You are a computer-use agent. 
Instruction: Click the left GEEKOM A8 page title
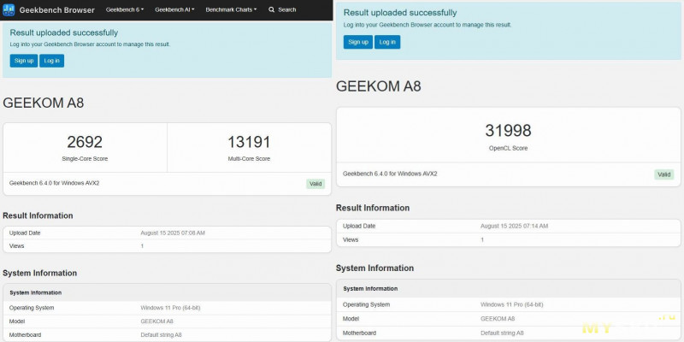pos(44,103)
